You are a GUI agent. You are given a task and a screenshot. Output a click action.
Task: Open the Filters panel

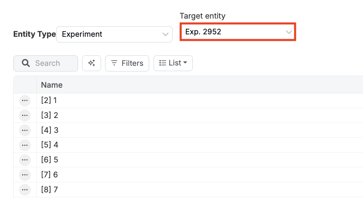(127, 63)
